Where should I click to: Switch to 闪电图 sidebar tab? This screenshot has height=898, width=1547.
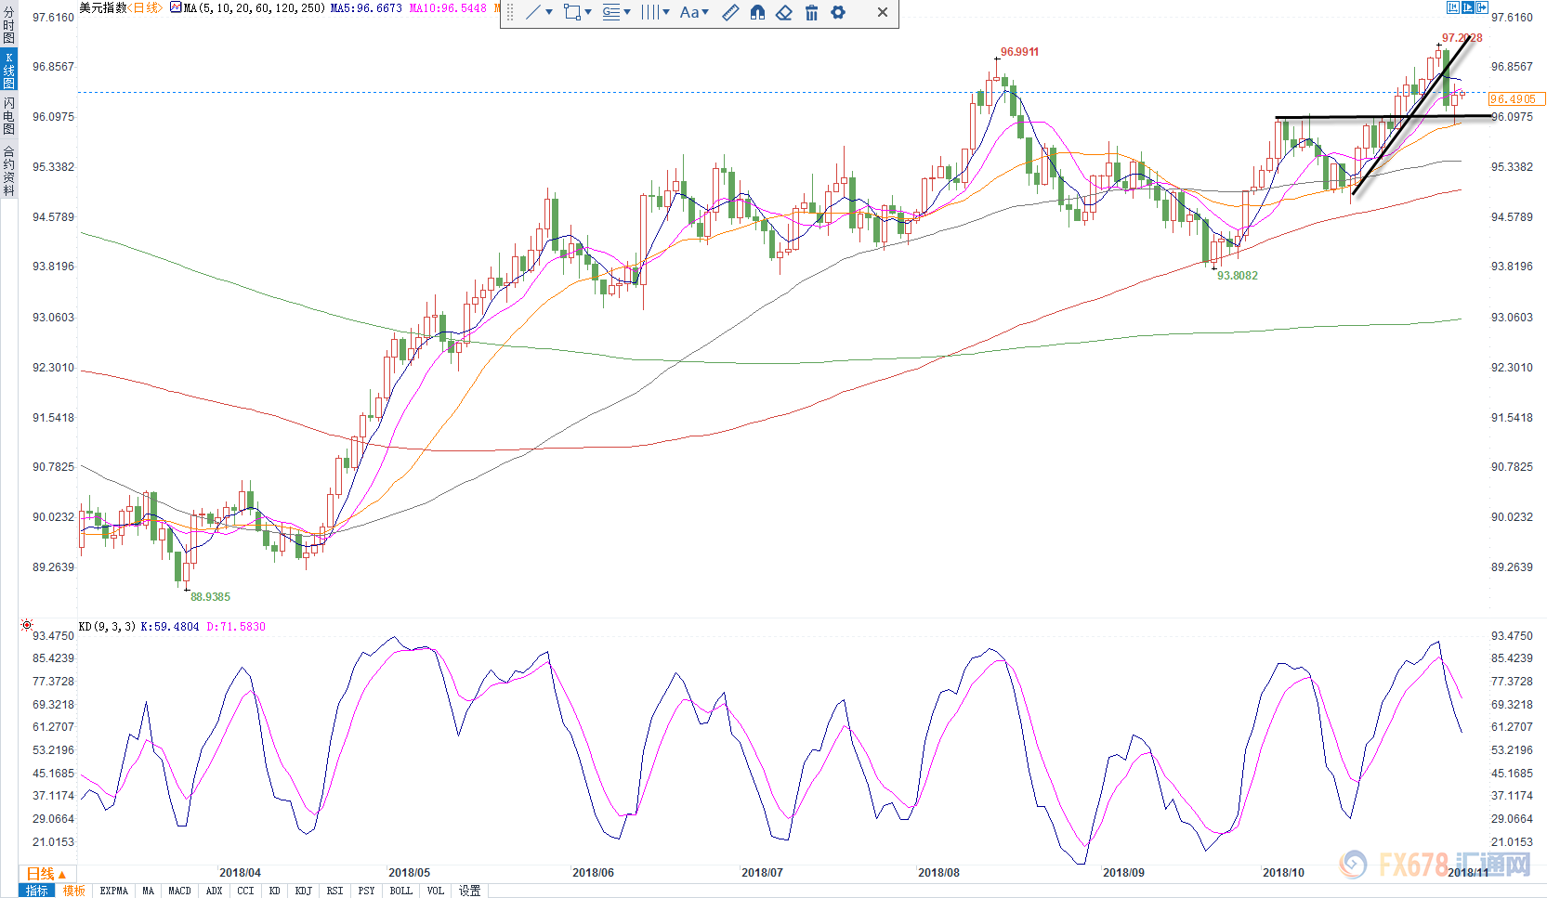pos(8,115)
